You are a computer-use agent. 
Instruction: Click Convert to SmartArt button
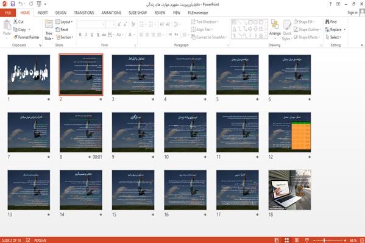pyautogui.click(x=209, y=37)
